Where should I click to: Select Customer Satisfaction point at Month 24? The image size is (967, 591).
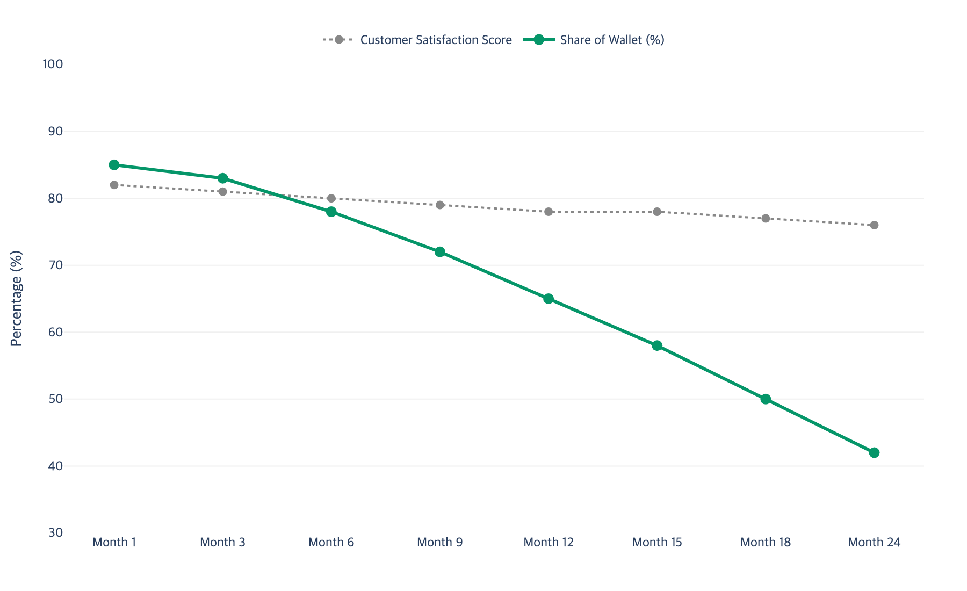pyautogui.click(x=874, y=225)
